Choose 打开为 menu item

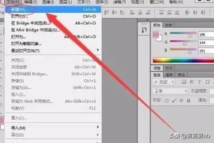[x=53, y=37]
